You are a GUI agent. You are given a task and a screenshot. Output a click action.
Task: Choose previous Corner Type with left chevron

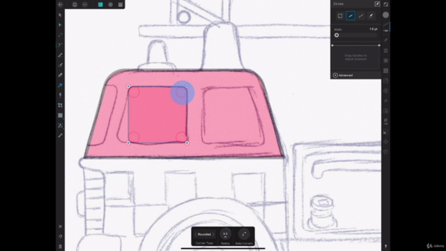point(196,234)
